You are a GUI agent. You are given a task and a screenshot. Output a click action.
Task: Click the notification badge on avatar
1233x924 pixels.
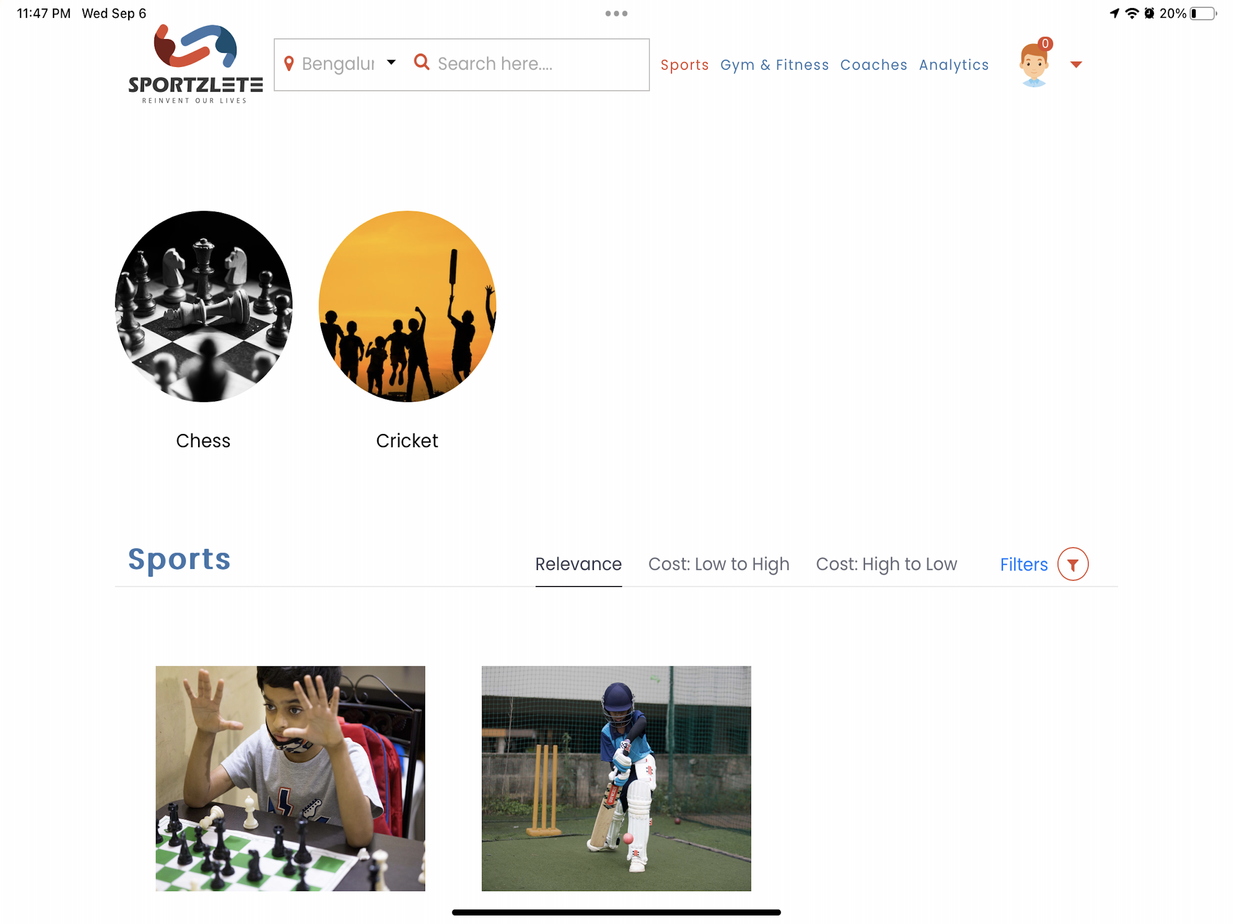click(x=1045, y=43)
